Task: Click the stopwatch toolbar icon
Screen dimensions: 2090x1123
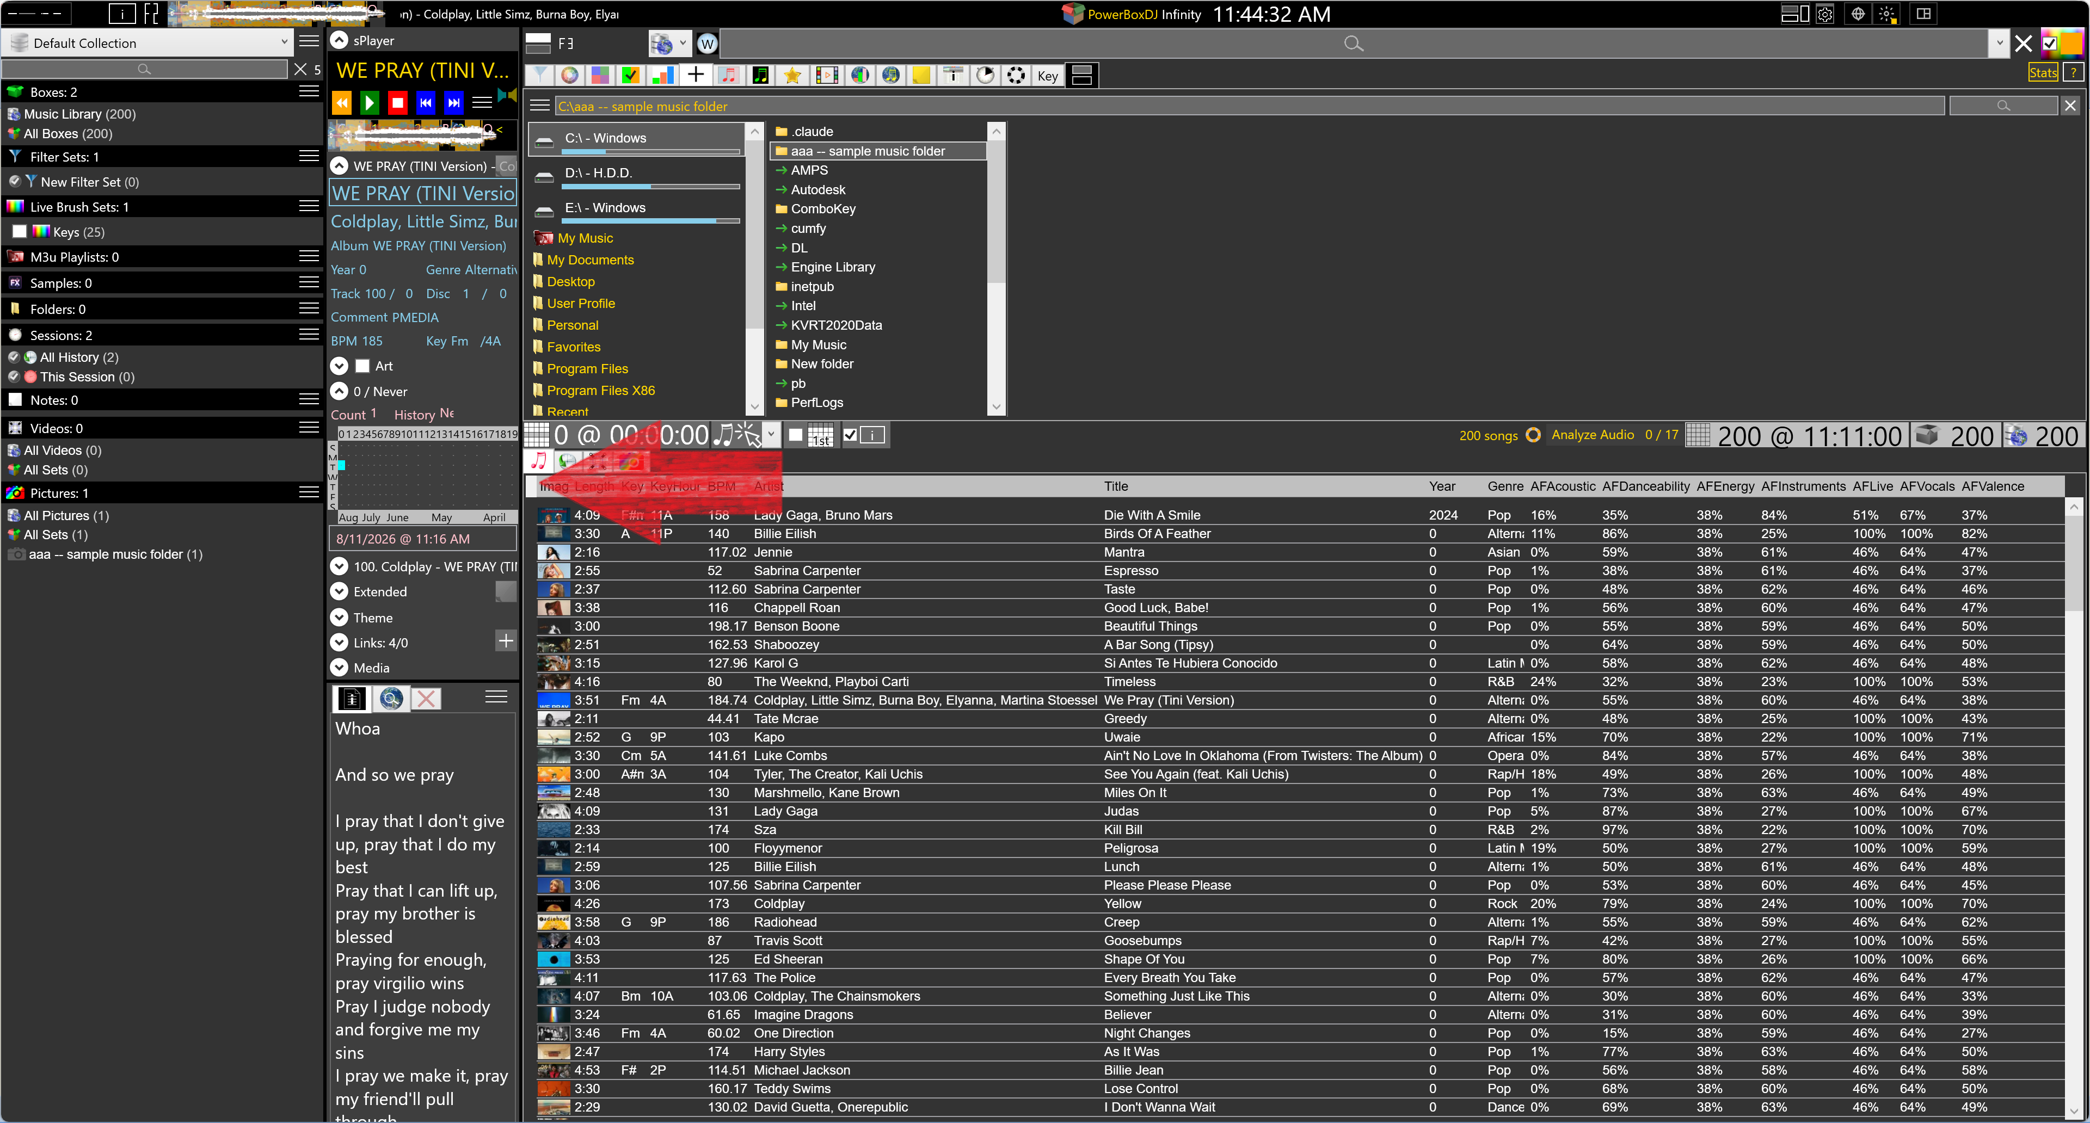Action: 985,76
